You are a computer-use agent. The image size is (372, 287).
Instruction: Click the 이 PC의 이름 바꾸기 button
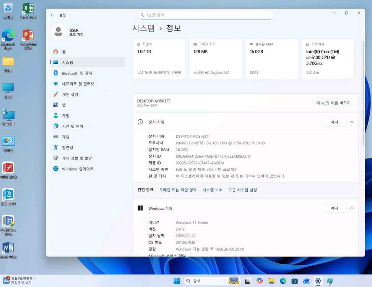pyautogui.click(x=333, y=103)
